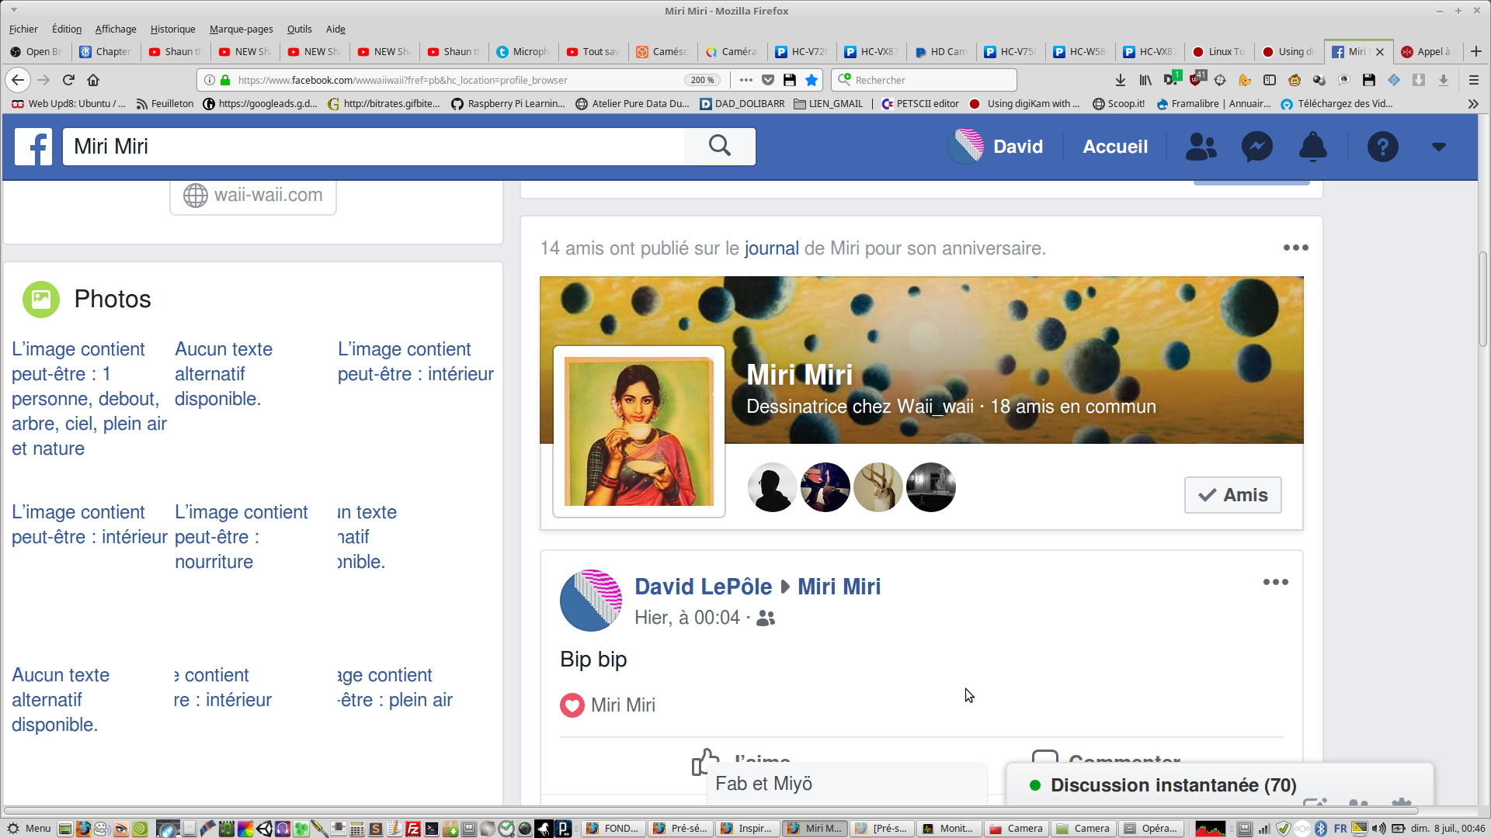
Task: Toggle the Amis friend status button
Action: pos(1232,495)
